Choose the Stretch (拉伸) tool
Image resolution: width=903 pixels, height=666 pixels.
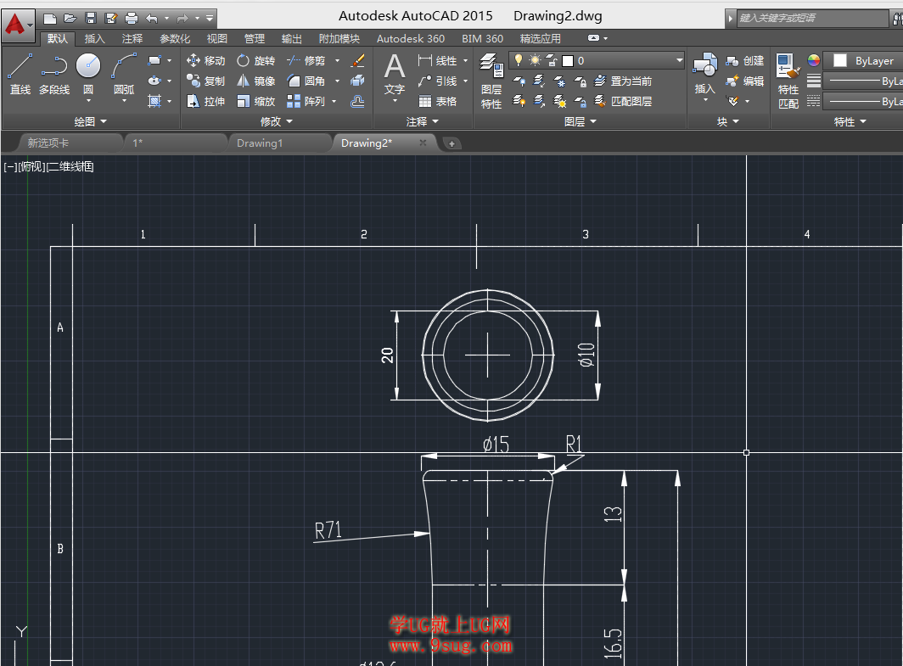point(205,101)
